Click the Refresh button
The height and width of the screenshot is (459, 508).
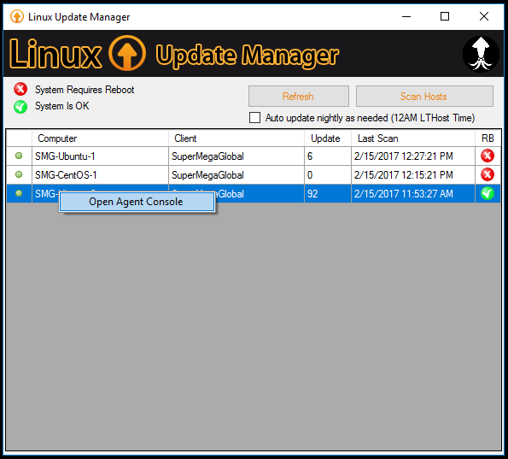point(298,96)
